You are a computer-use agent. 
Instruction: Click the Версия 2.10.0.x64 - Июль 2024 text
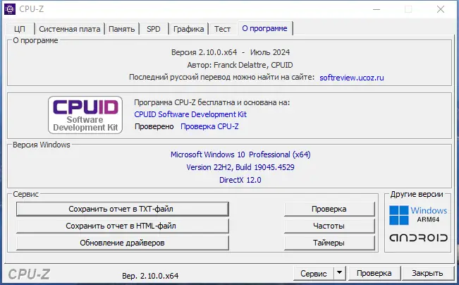pos(231,52)
